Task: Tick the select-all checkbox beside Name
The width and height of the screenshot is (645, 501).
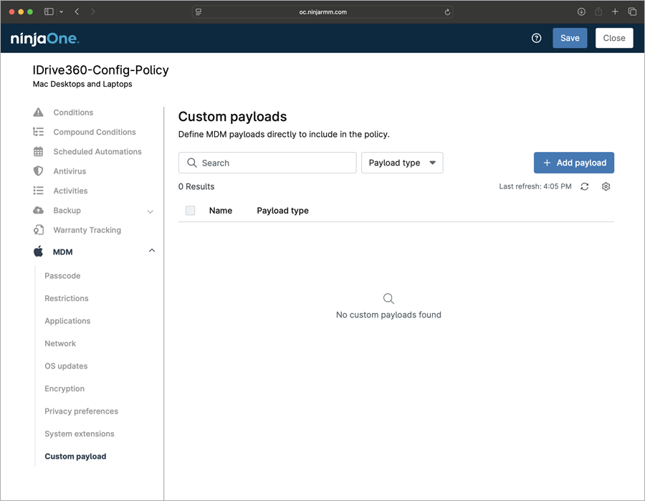Action: [x=190, y=211]
